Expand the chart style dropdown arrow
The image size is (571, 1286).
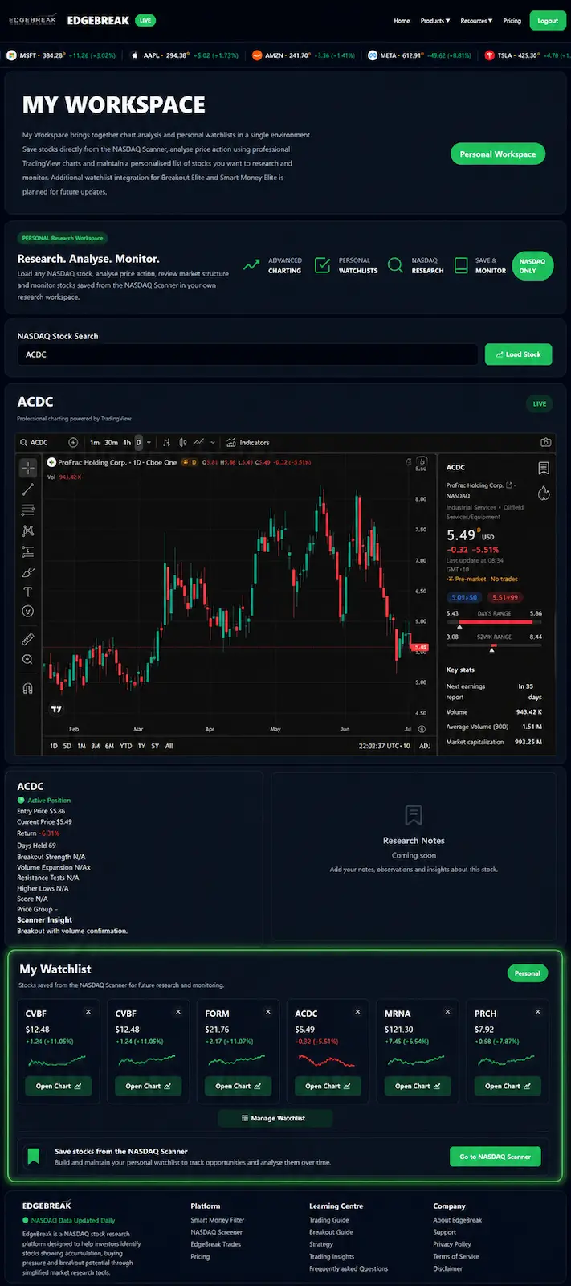click(213, 442)
